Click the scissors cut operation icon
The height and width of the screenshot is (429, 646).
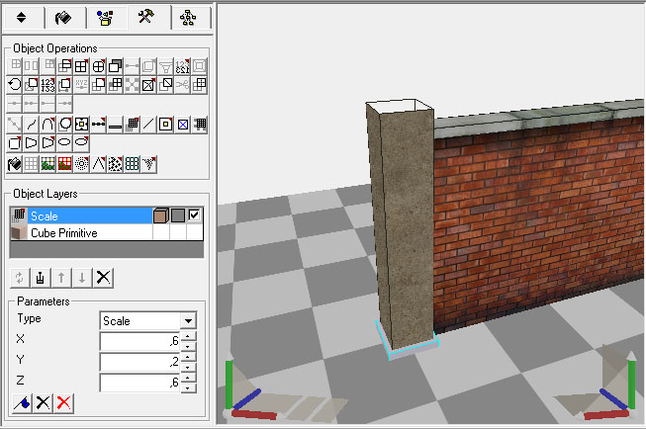pos(183,85)
